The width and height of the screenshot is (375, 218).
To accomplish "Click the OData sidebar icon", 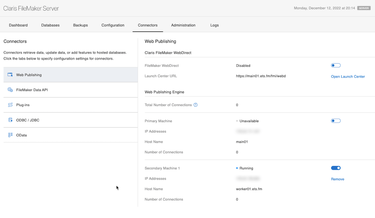I will pyautogui.click(x=10, y=135).
